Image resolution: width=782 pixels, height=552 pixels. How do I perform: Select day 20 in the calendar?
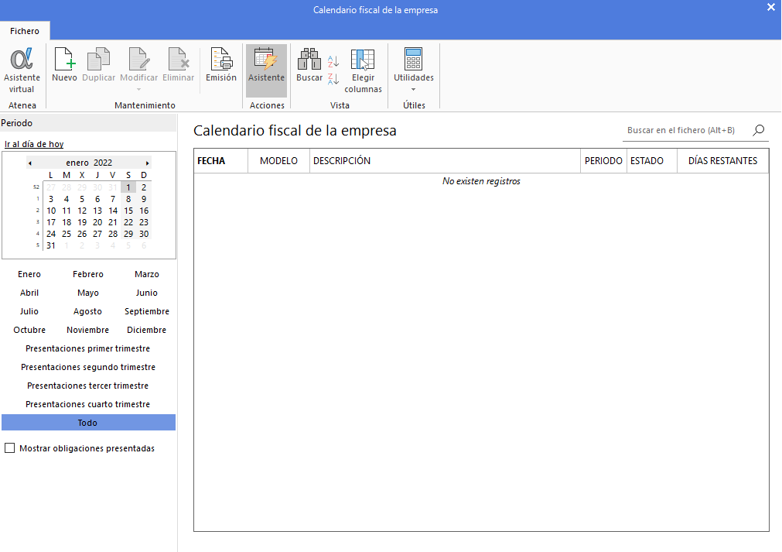[97, 223]
